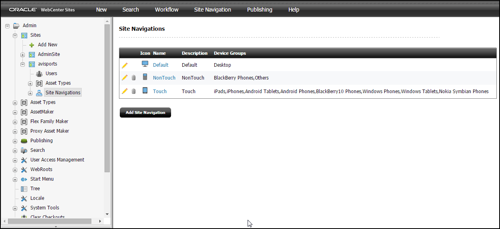Click the tablet icon in Touch row

[145, 91]
